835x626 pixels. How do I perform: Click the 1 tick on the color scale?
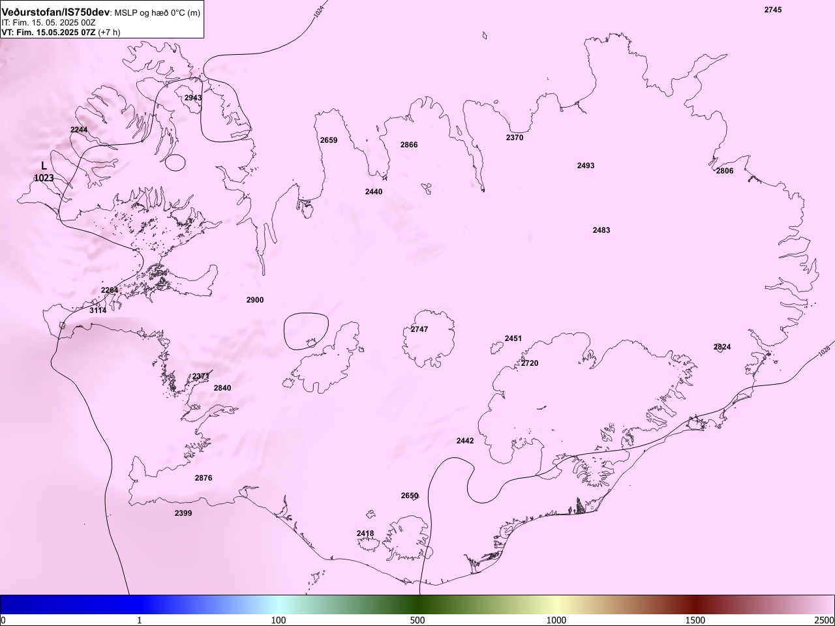click(x=140, y=619)
